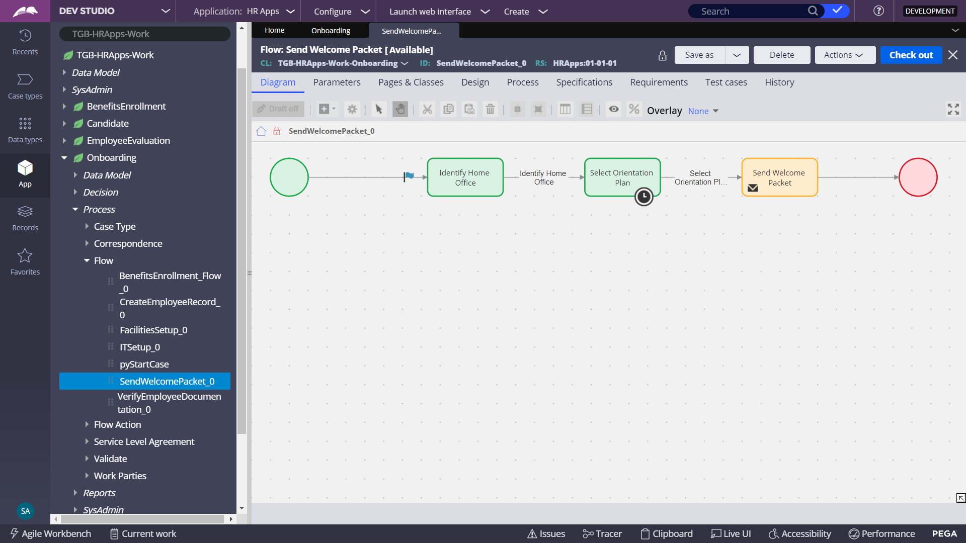Open the help question mark menu
This screenshot has width=966, height=543.
[878, 11]
